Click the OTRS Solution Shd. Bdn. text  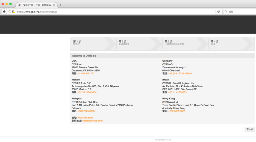click(x=85, y=102)
